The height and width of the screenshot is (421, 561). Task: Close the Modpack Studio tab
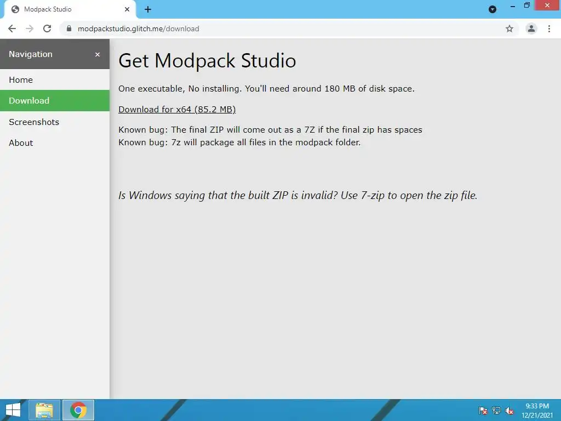127,9
